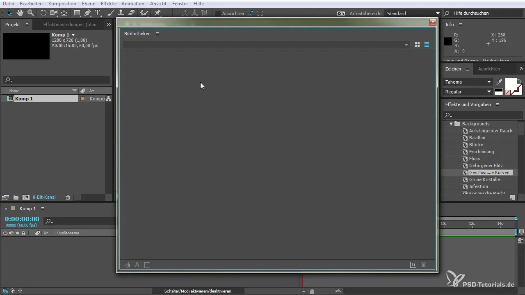Select the Hand tool
Screen dimensions: 525x295
point(20,13)
